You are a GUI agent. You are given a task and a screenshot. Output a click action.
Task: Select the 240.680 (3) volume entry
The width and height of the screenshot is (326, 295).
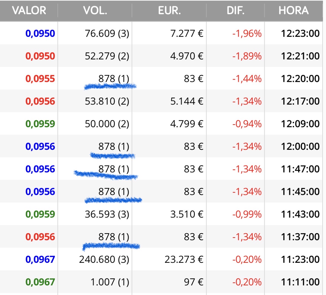104,260
